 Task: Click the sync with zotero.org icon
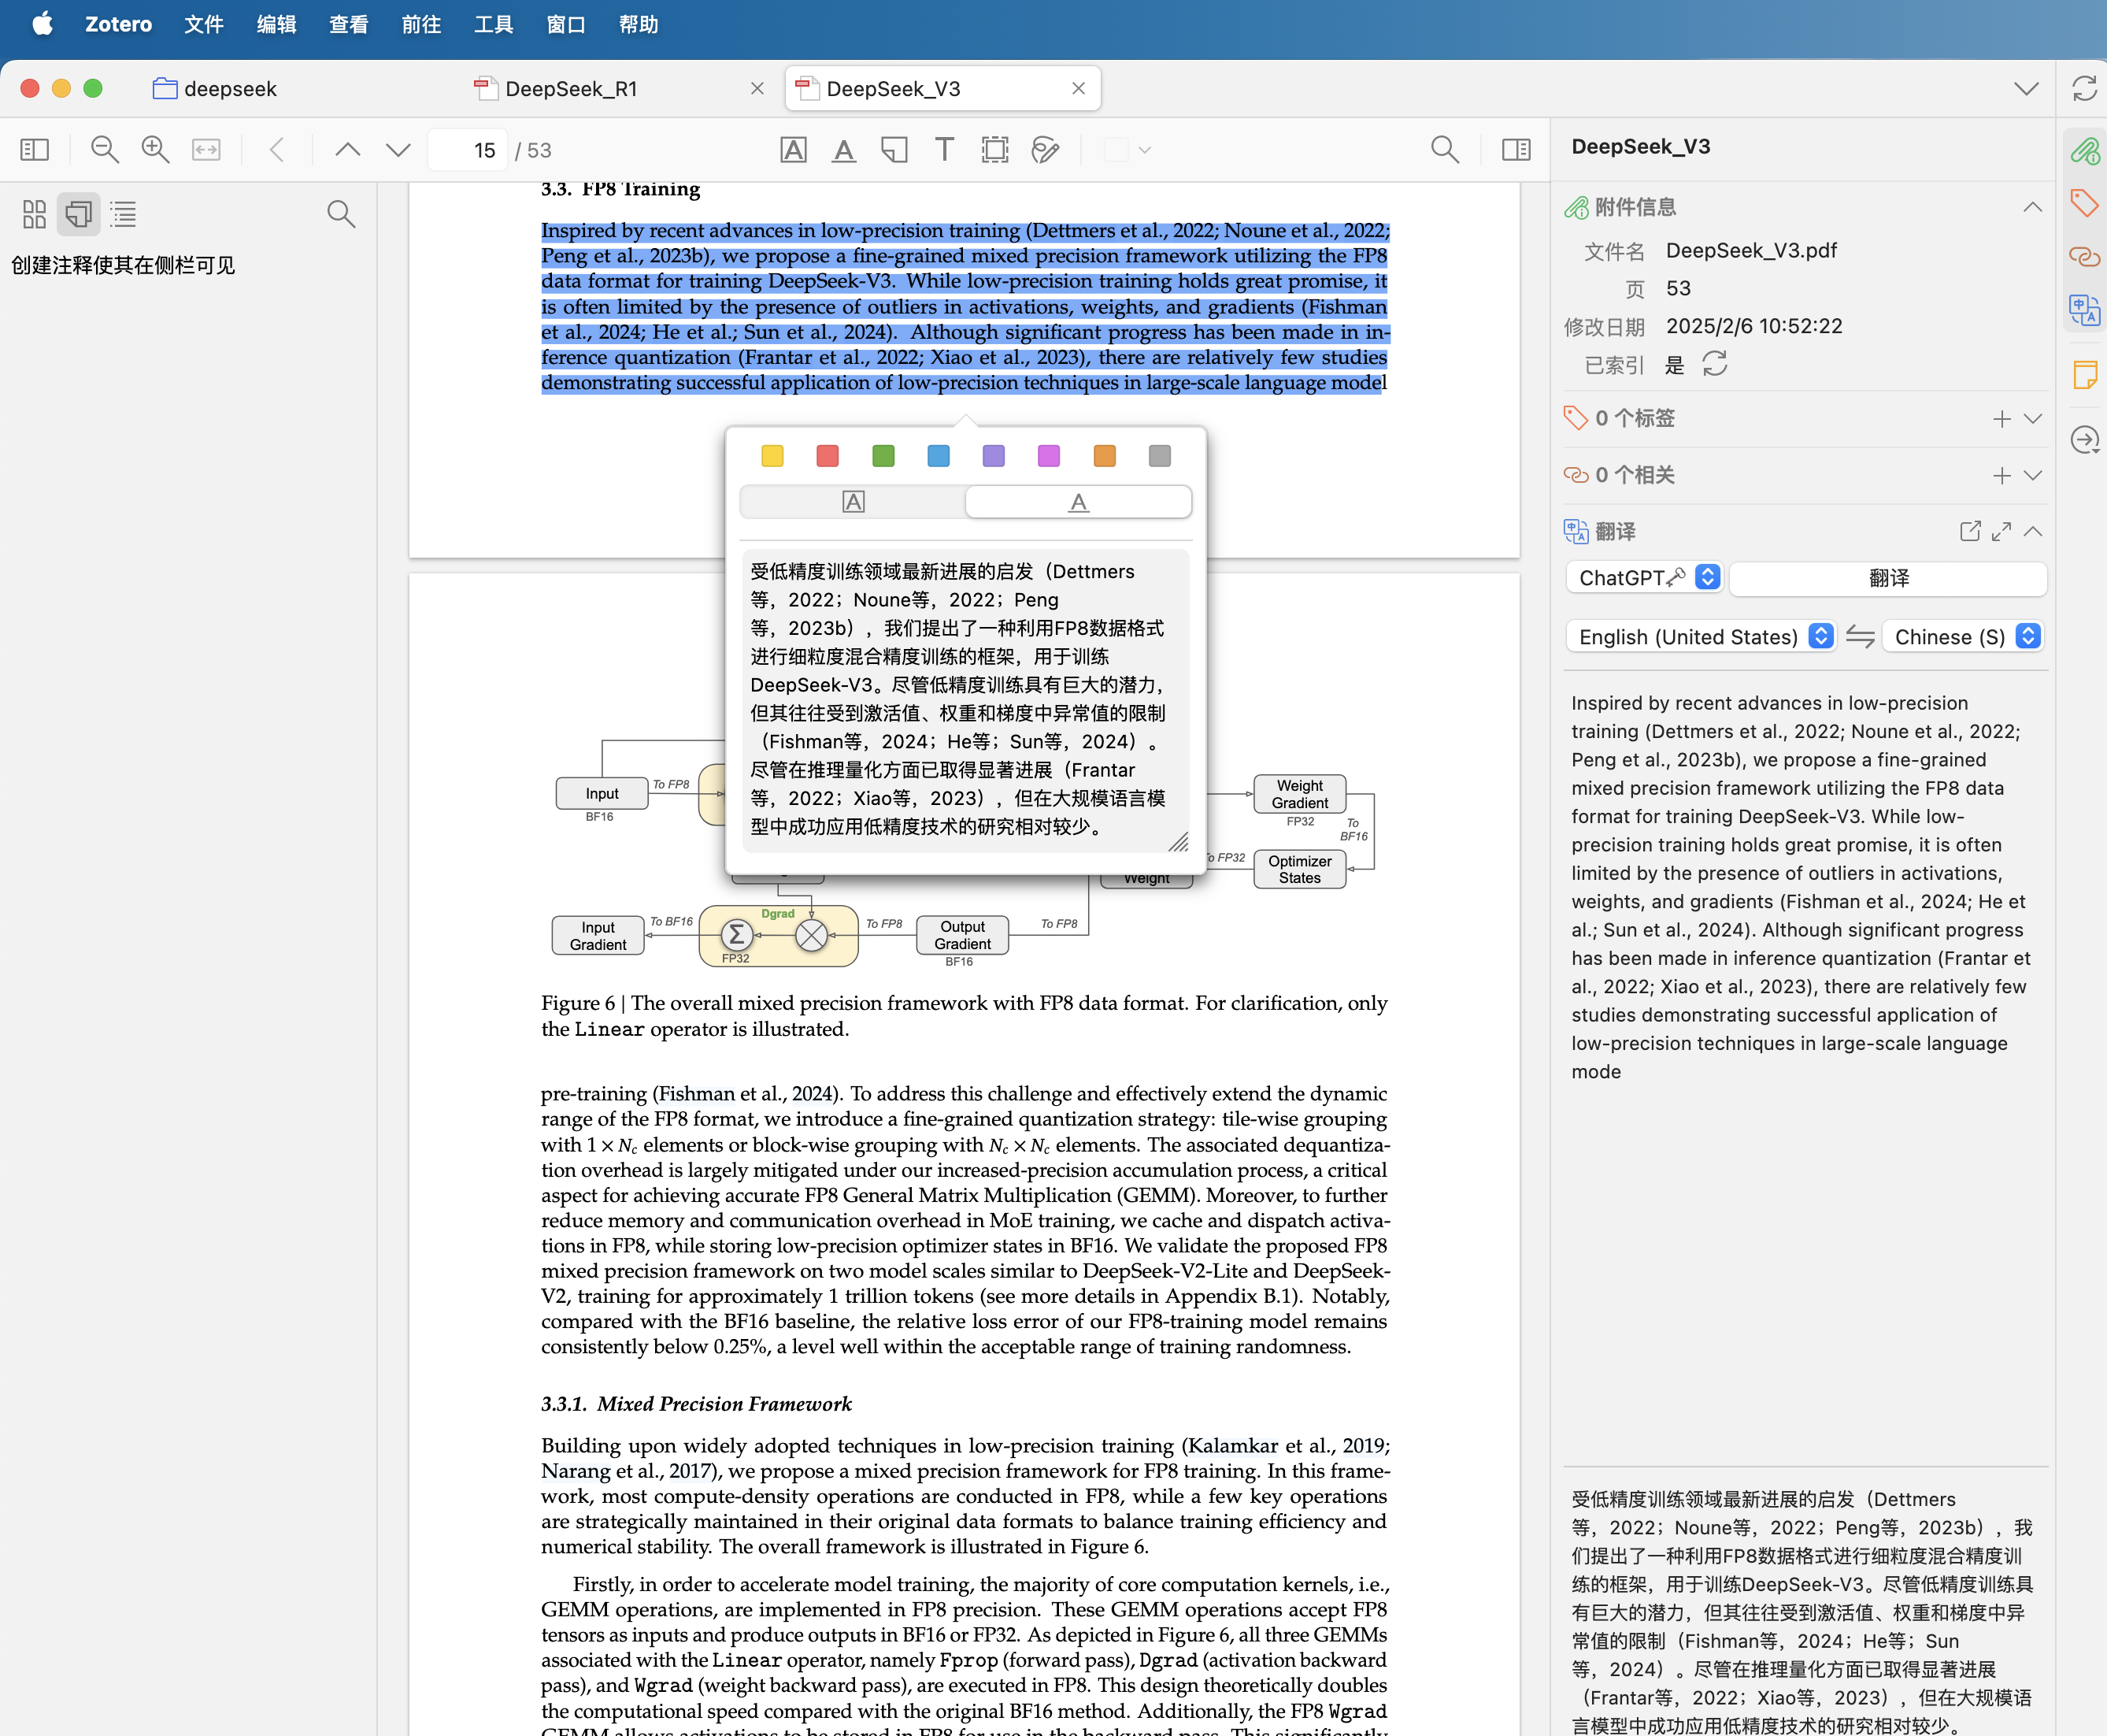click(2084, 89)
